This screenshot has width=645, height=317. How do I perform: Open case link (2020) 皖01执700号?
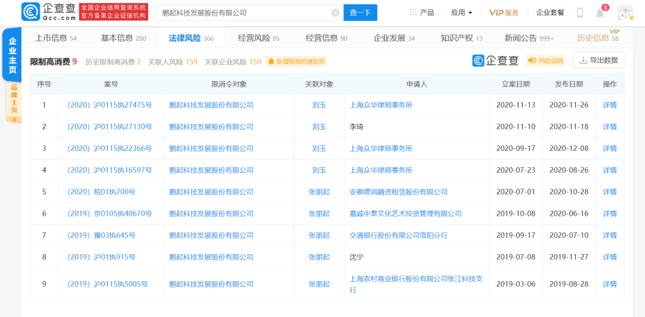[101, 192]
